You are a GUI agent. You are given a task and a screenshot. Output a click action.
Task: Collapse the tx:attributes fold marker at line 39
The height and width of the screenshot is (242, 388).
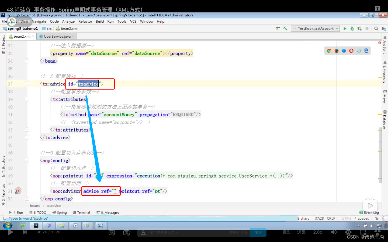[27, 99]
